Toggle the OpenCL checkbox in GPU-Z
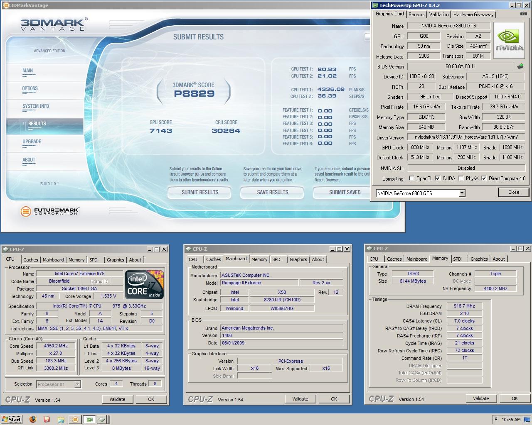This screenshot has width=532, height=425. tap(411, 178)
